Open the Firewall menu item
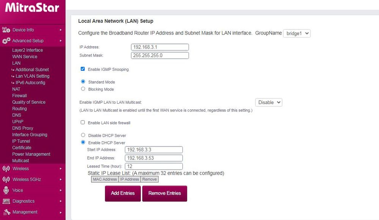379x220 pixels. point(19,96)
